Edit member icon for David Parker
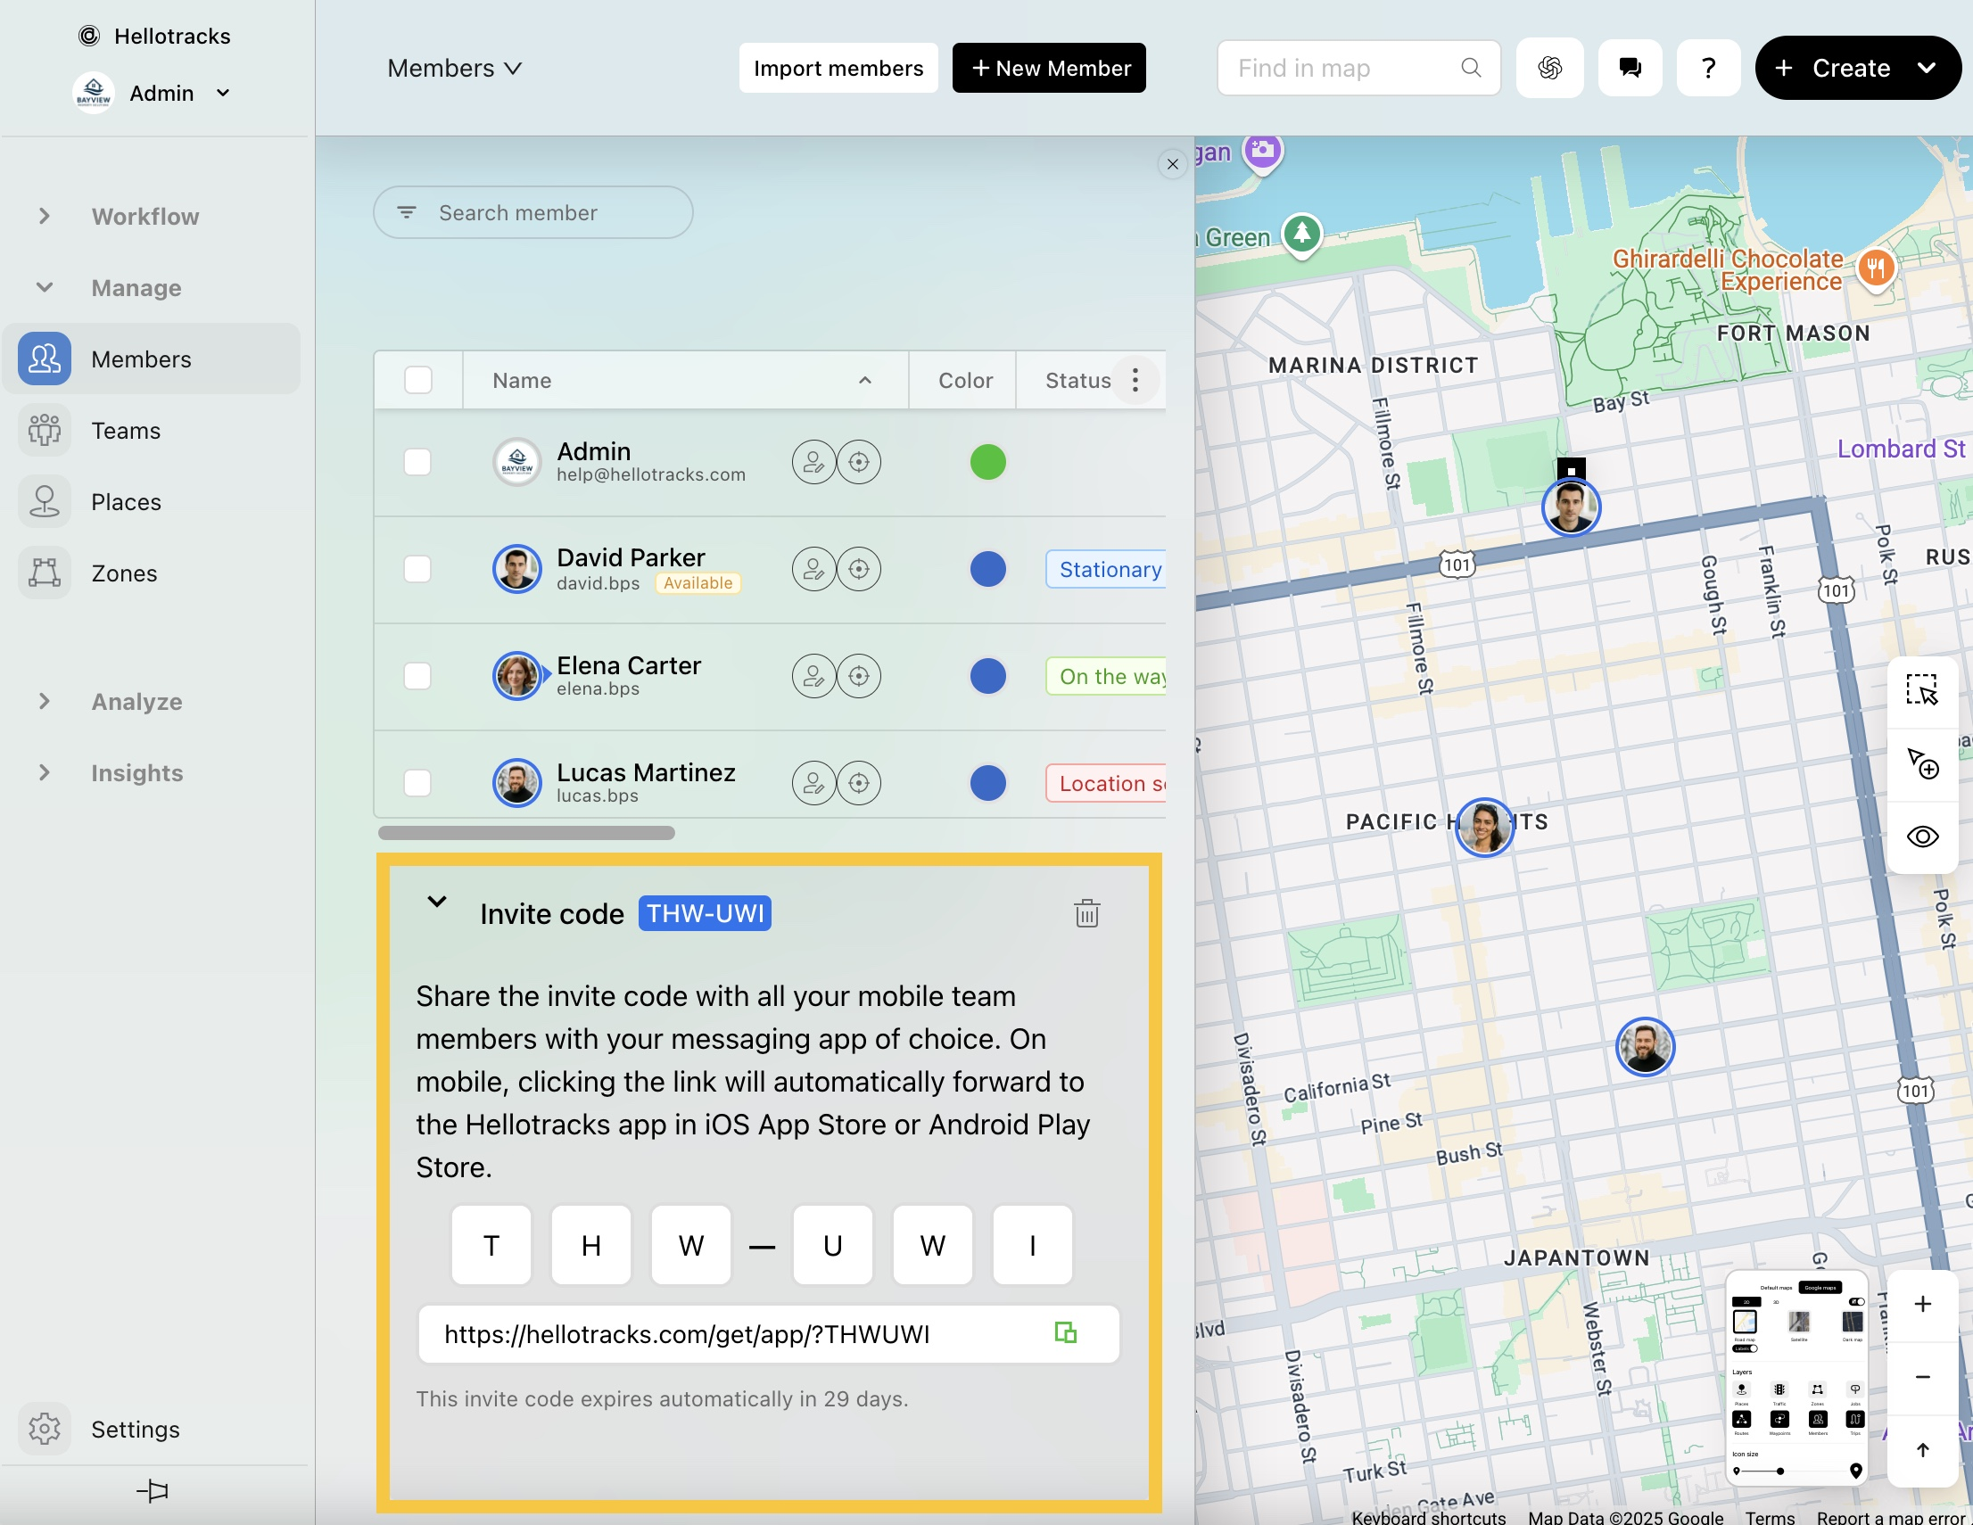The height and width of the screenshot is (1525, 1973). click(813, 569)
